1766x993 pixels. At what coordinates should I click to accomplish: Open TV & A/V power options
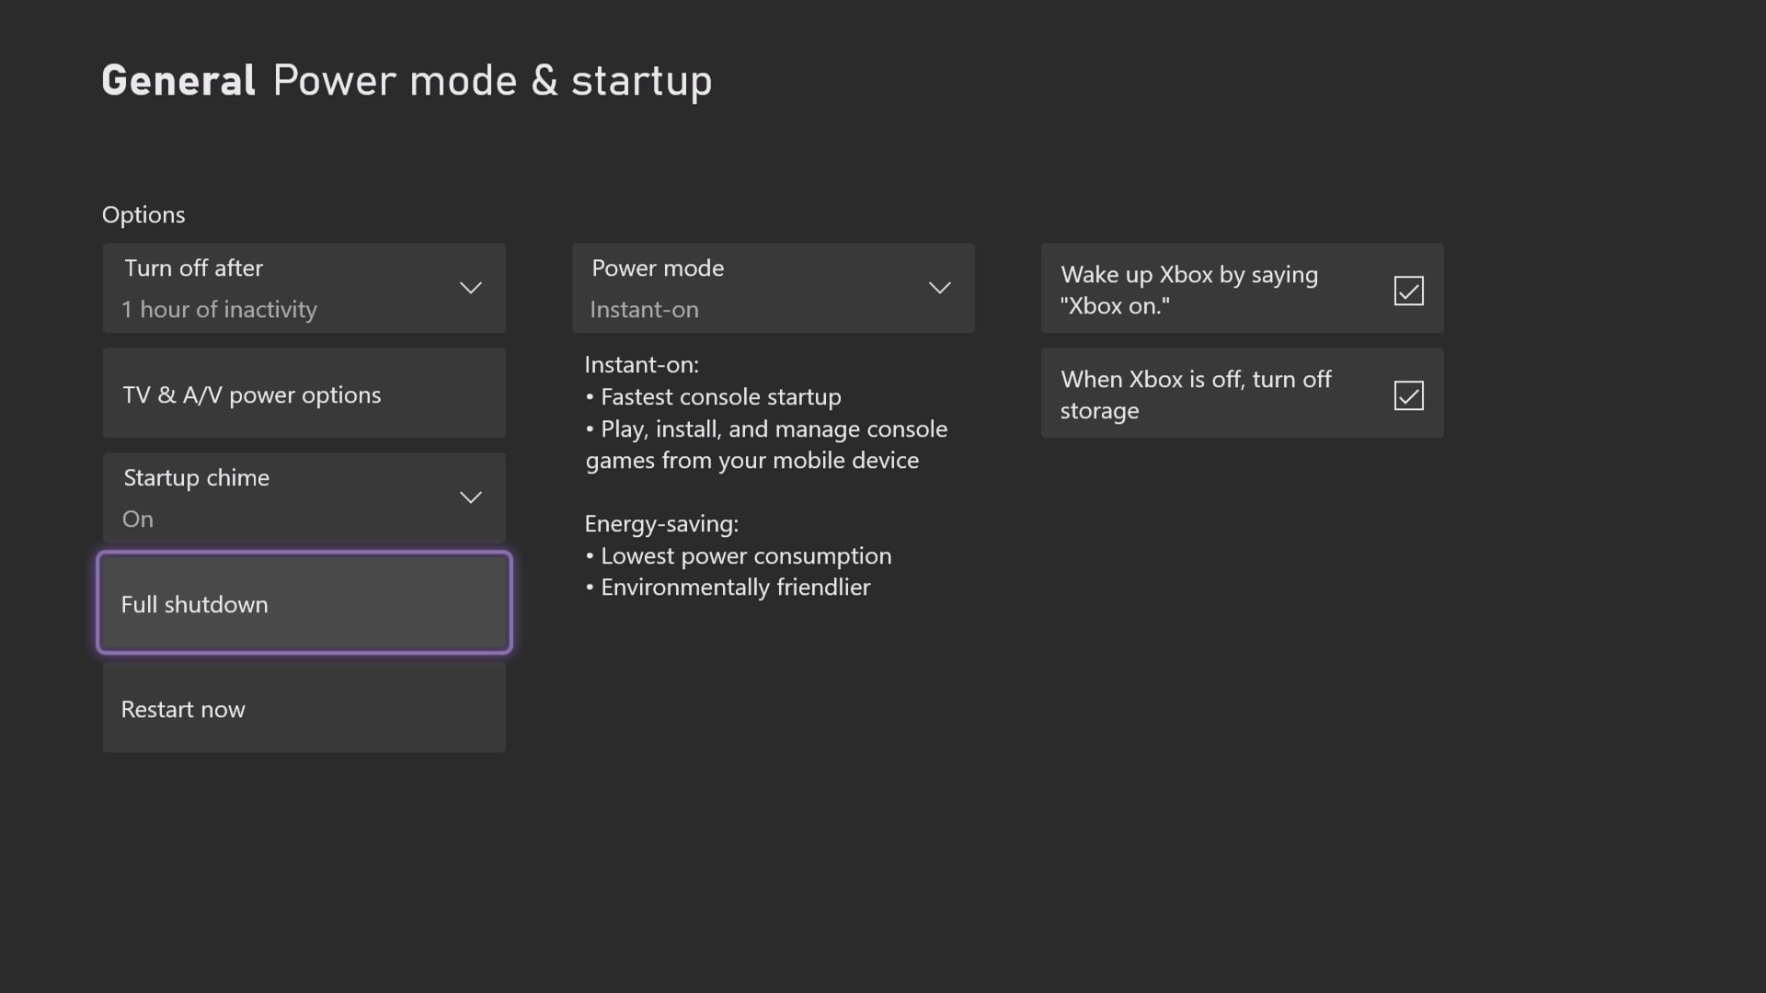pos(304,394)
